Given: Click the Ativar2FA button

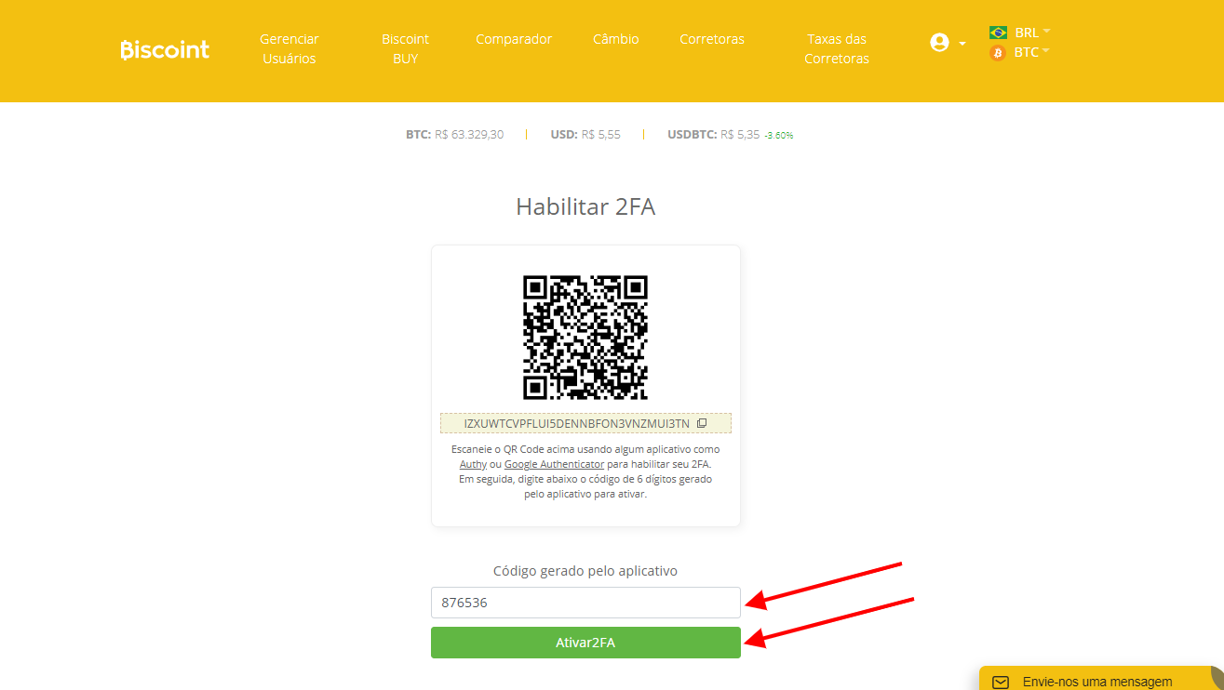Looking at the screenshot, I should (585, 643).
